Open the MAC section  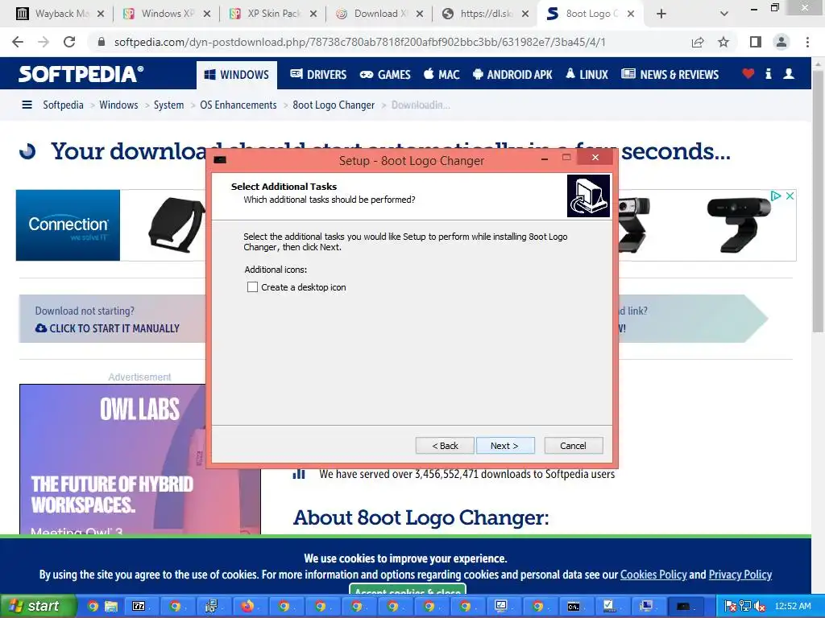coord(442,75)
